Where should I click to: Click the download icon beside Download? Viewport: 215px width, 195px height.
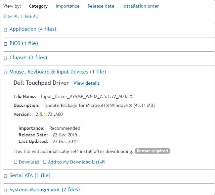click(x=15, y=162)
